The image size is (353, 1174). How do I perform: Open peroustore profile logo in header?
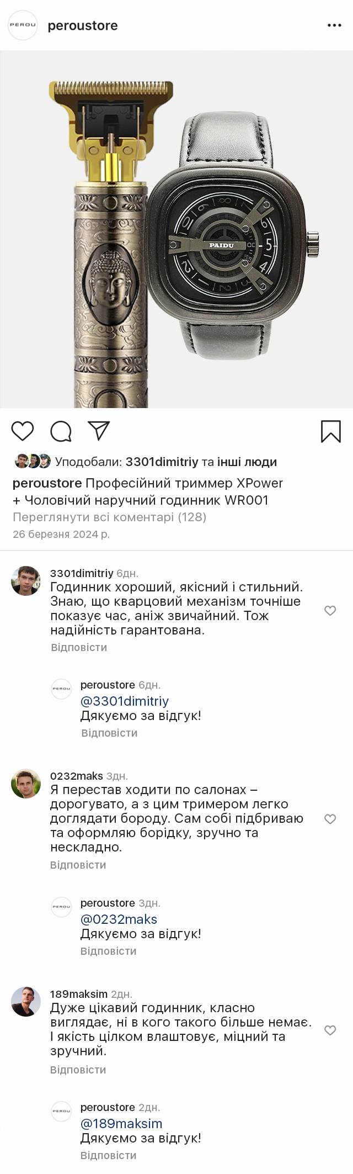pyautogui.click(x=23, y=25)
